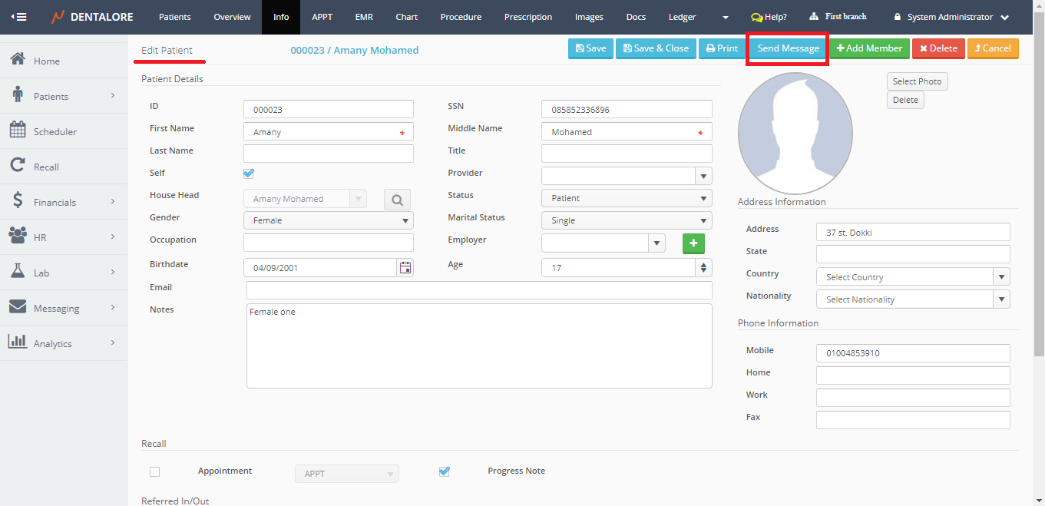Open the Scheduler calendar icon in sidebar

pyautogui.click(x=18, y=131)
